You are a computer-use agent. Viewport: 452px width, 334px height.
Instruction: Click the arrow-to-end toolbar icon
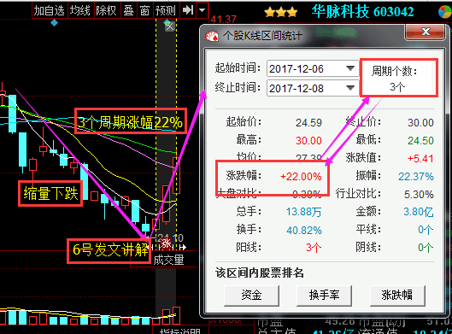(188, 10)
